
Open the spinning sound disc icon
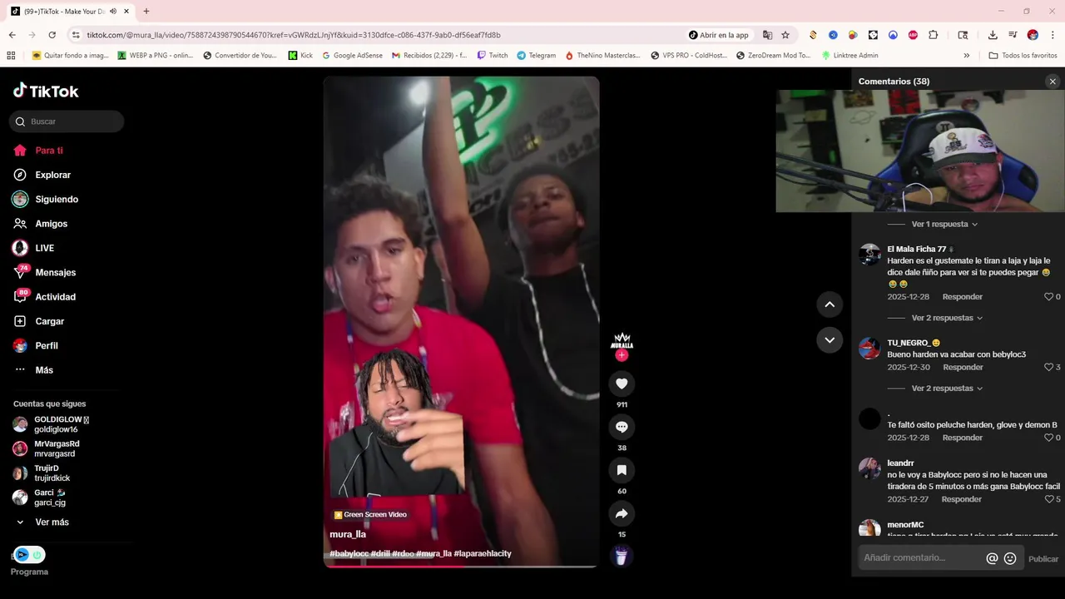622,556
